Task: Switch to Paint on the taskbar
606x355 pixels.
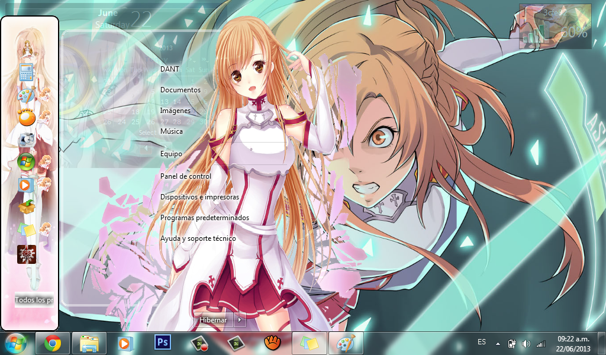Action: (x=346, y=343)
